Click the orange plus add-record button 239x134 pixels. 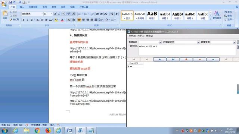[186, 60]
